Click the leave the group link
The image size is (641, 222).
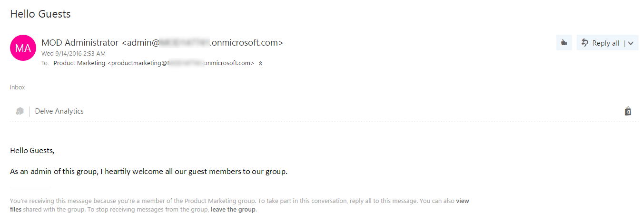tap(233, 210)
